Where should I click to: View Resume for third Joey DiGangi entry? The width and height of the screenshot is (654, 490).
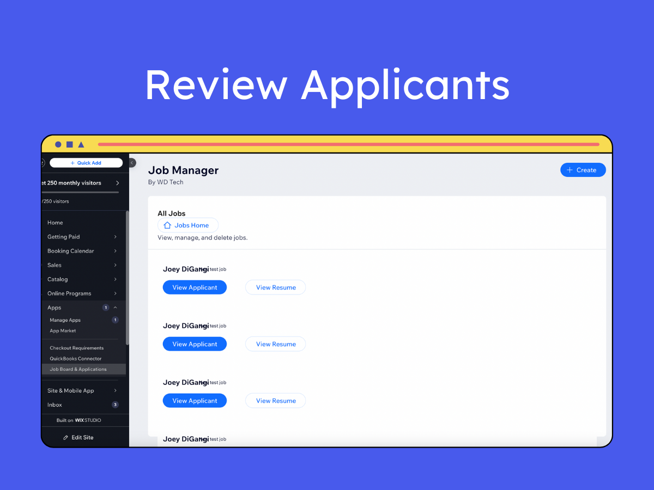click(276, 401)
